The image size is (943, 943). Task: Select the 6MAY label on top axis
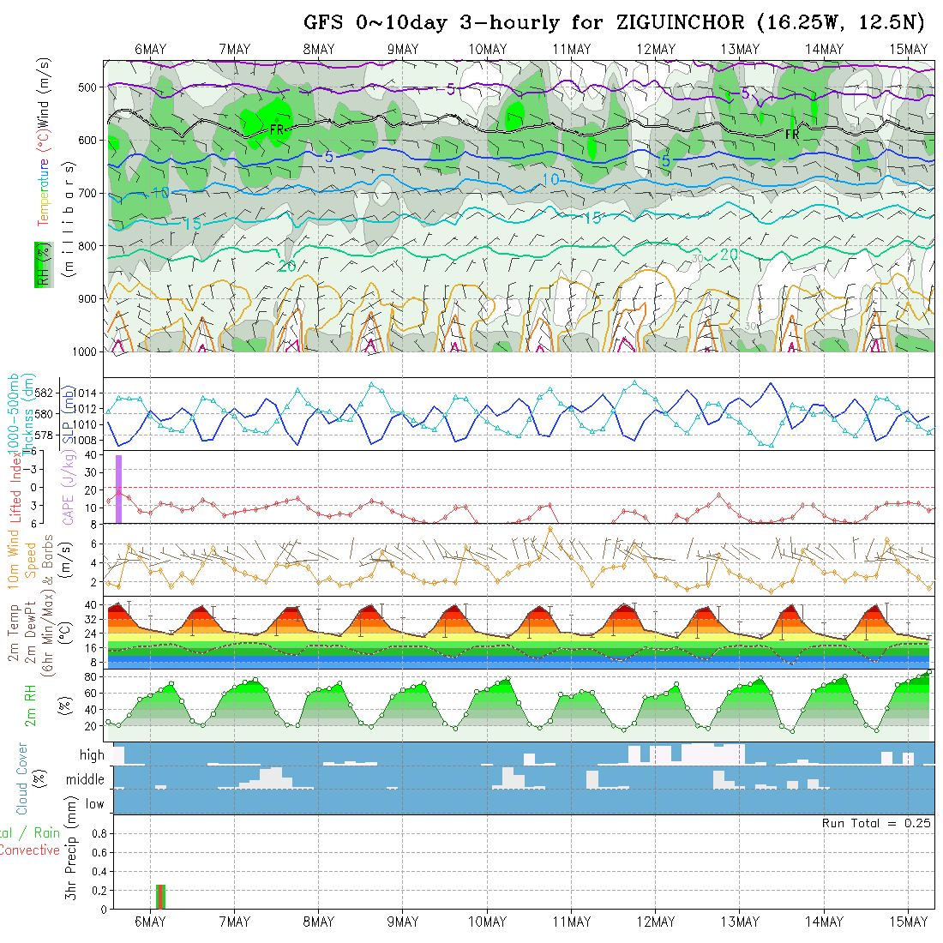[150, 50]
